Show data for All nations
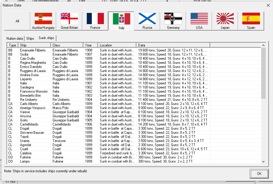 tap(17, 21)
